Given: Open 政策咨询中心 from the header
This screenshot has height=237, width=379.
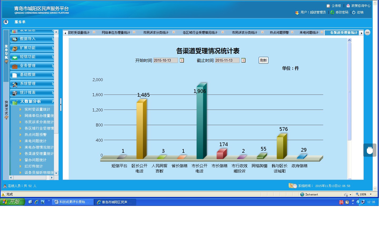Looking at the screenshot, I should tap(361, 6).
